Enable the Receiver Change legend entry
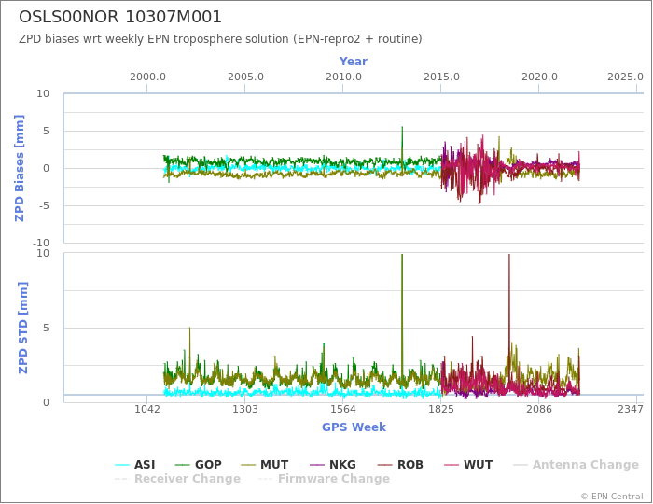653x504 pixels. tap(178, 479)
